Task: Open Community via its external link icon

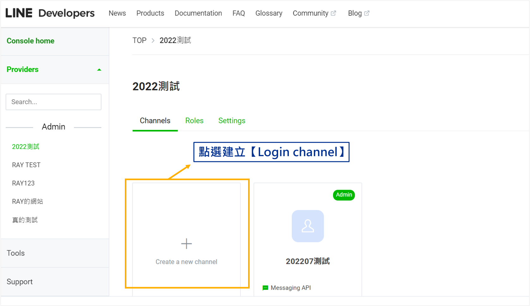Action: (x=333, y=13)
